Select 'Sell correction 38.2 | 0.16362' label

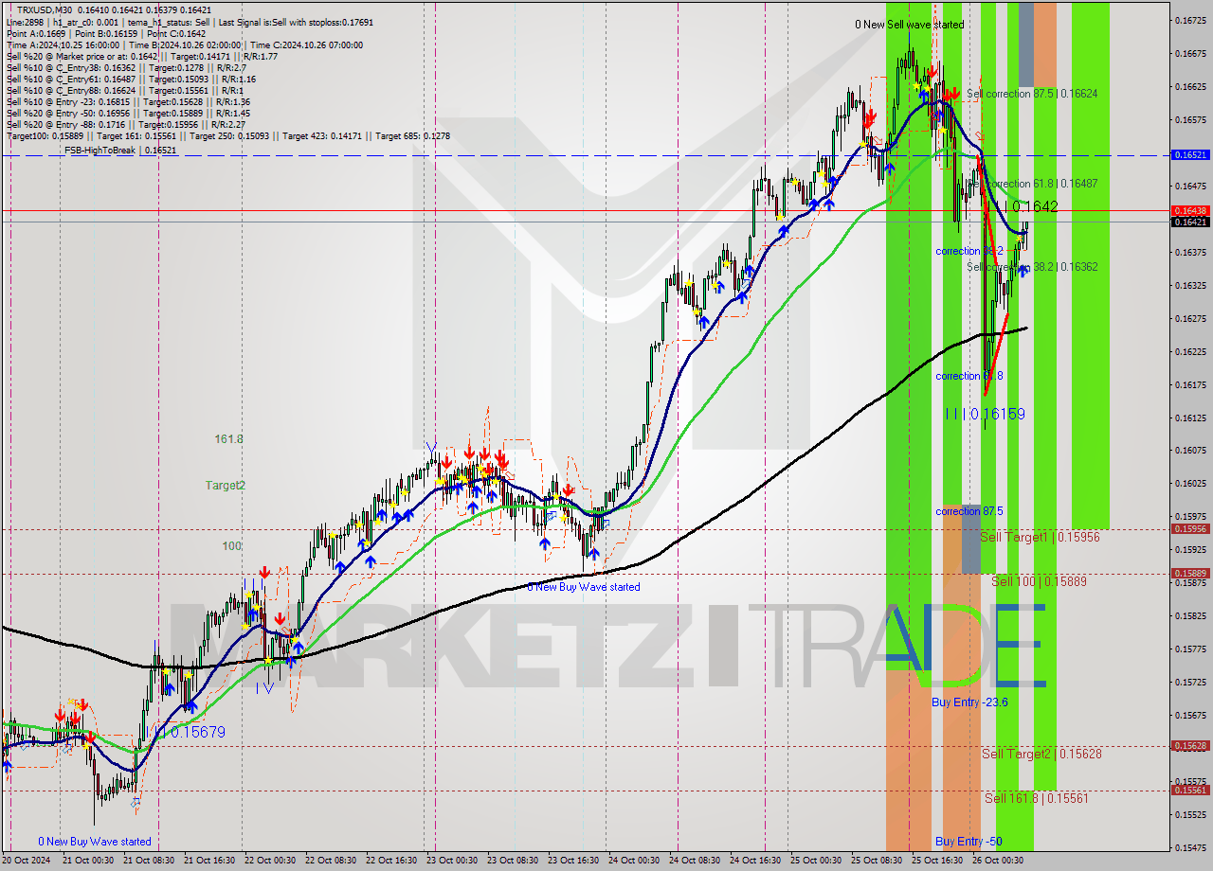1032,267
